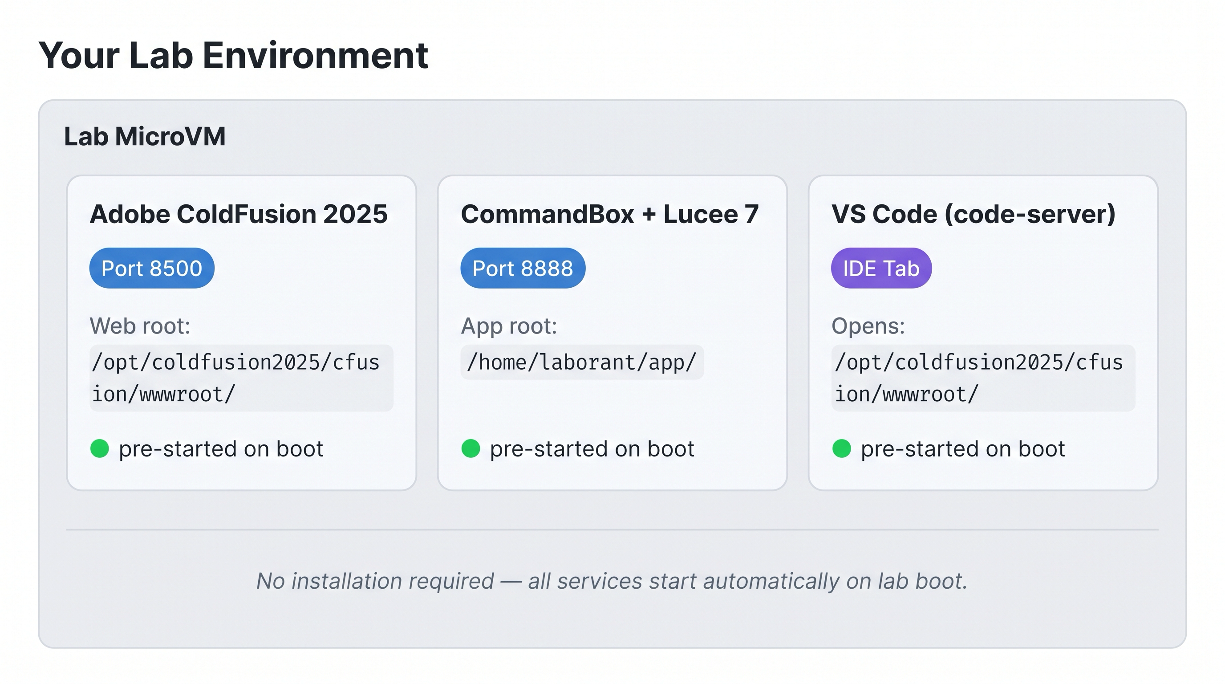Click pre-started on boot text in VS Code card
This screenshot has height=684, width=1225.
tap(963, 448)
